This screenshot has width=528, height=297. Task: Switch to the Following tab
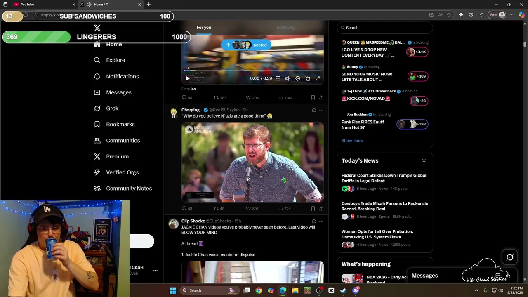click(286, 28)
